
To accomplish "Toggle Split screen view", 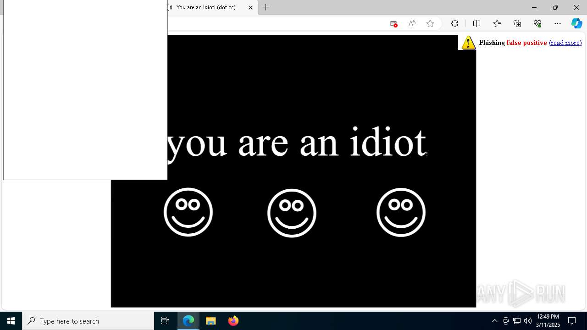I will (x=476, y=23).
